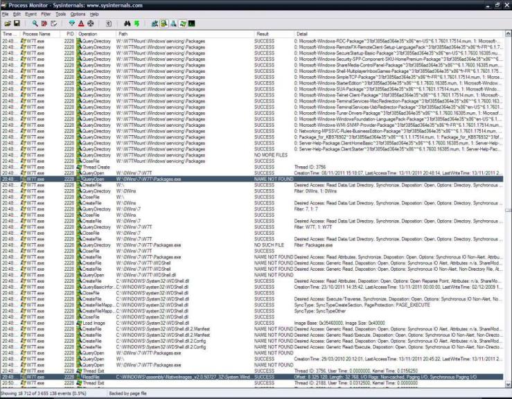Viewport: 512px width, 399px height.
Task: Click the scrollbar up arrow
Action: [x=508, y=33]
